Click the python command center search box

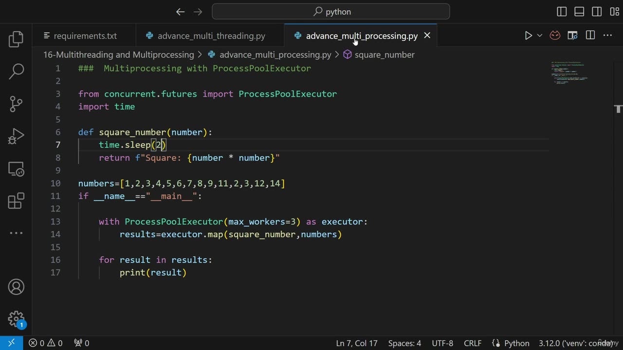331,12
